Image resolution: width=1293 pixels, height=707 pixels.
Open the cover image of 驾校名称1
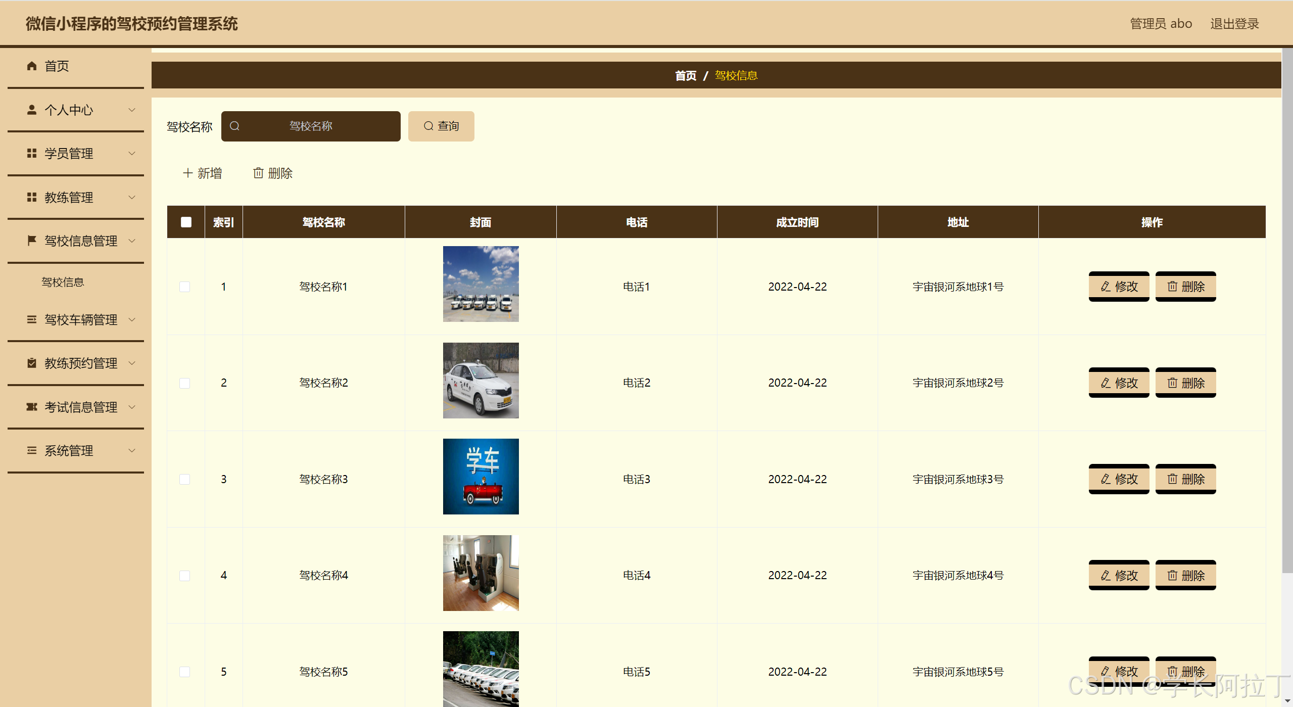click(481, 284)
